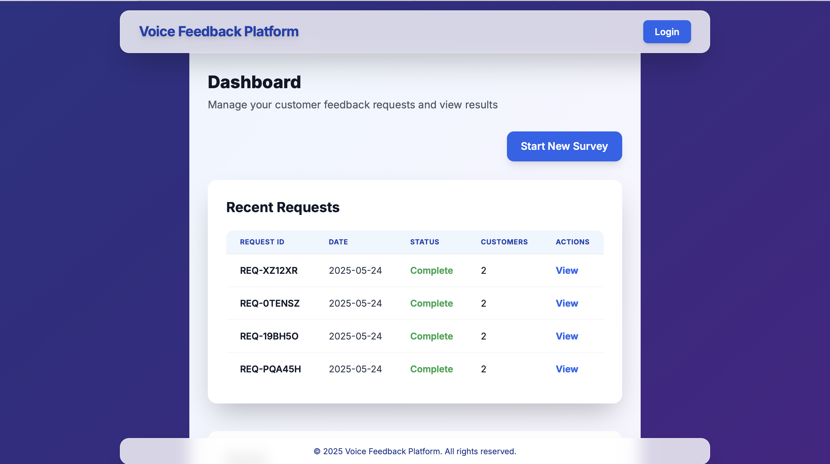Select the REQ-0TENSZ request ID cell

tap(270, 303)
